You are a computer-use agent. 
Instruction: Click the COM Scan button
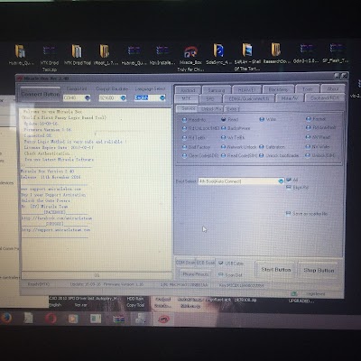[185, 263]
